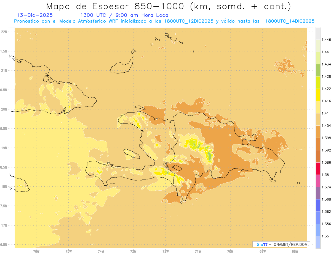Select the legend value 1.398
The height and width of the screenshot is (255, 331).
[327, 138]
